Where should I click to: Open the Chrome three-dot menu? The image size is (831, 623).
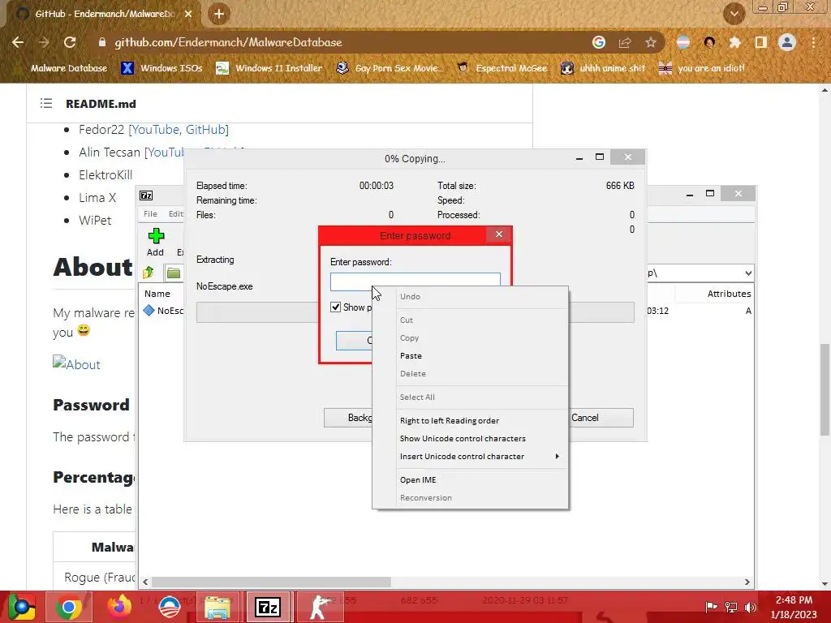click(x=813, y=42)
